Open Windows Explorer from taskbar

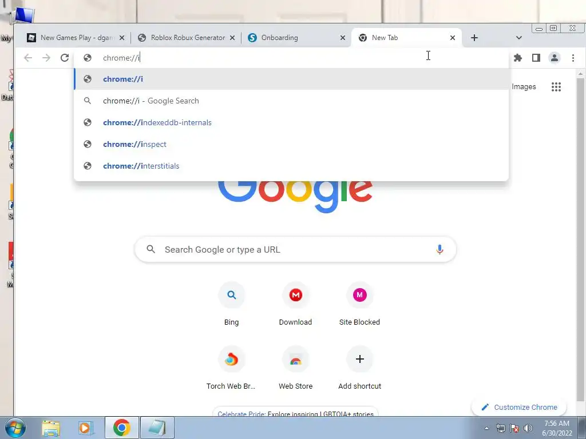click(51, 428)
